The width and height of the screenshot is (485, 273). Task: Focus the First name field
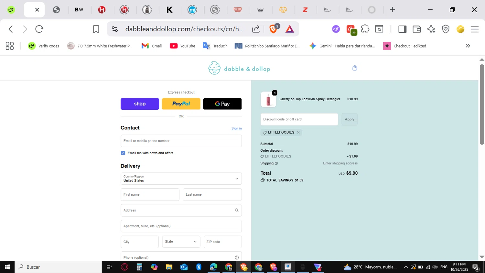150,195
